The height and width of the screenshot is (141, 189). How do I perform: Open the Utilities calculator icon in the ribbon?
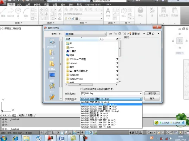pos(163,11)
